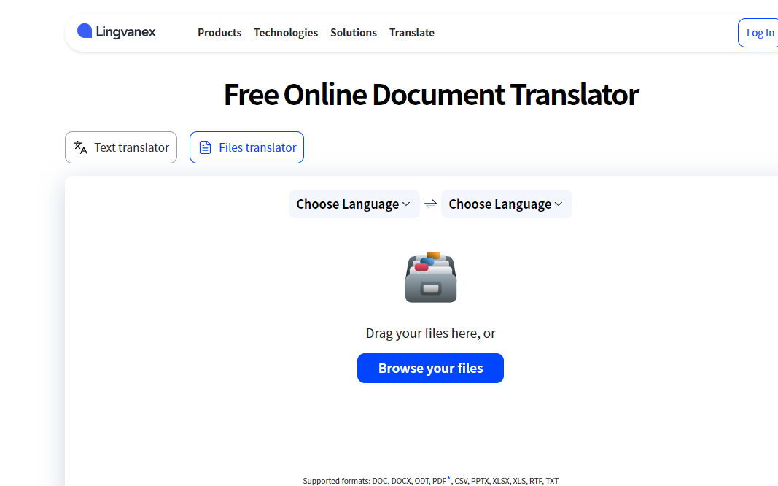Click the blue Lingvanex logo bubble
The height and width of the screenshot is (486, 778).
click(x=85, y=31)
